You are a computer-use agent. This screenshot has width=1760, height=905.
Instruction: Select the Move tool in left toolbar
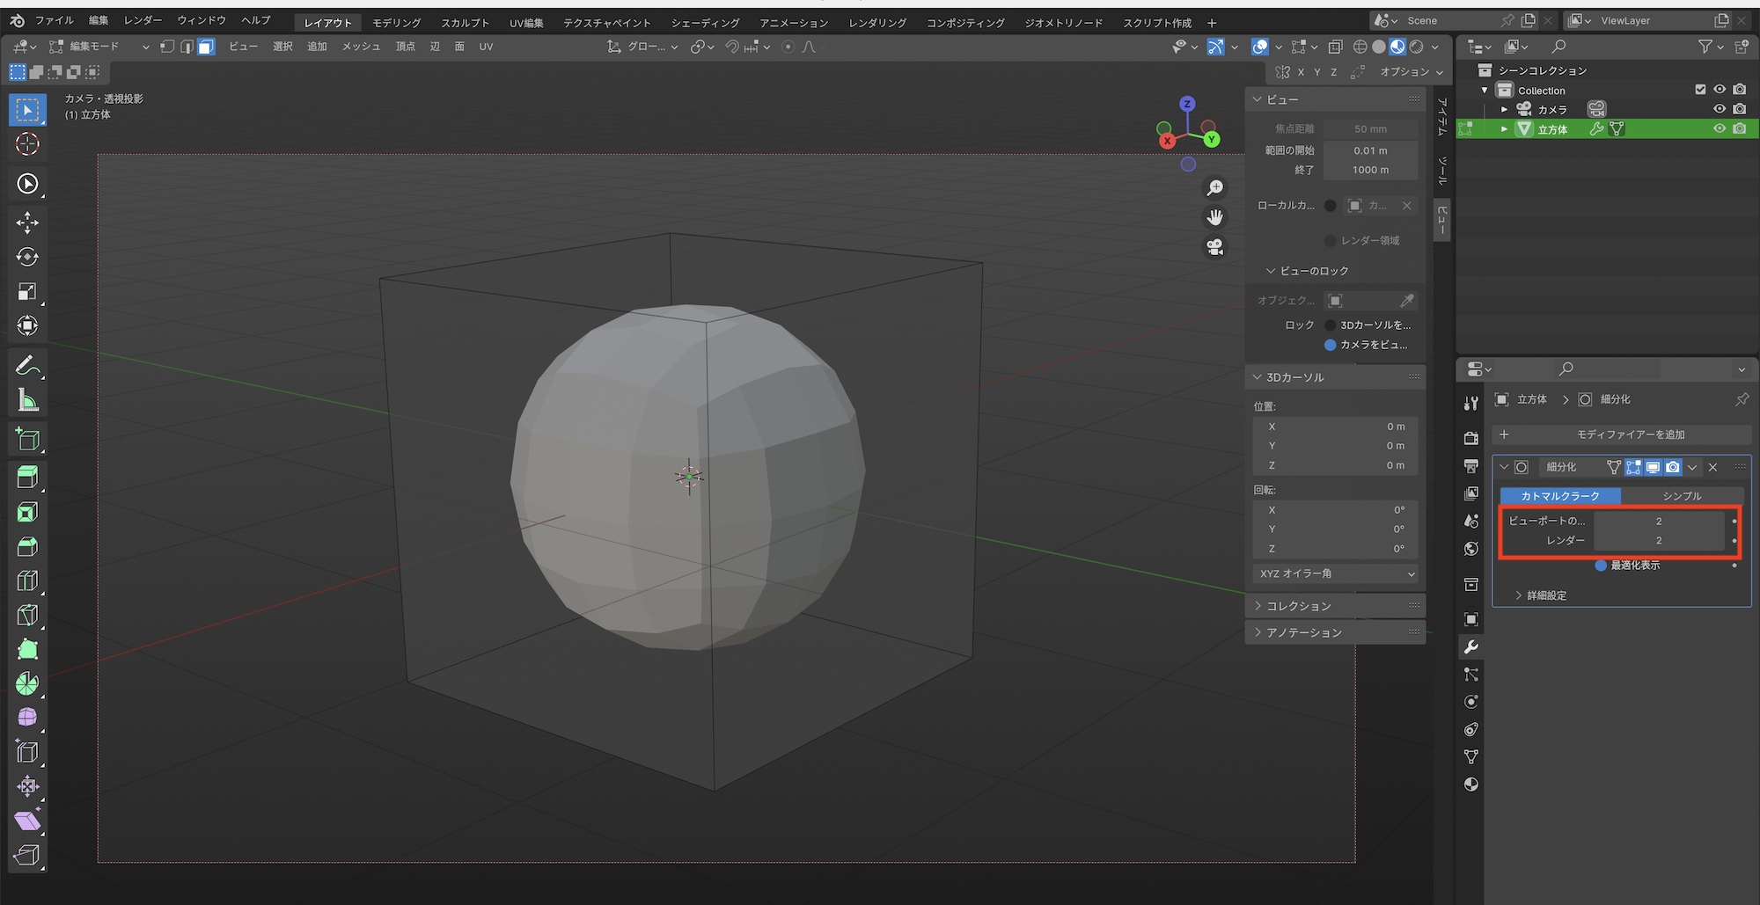27,223
